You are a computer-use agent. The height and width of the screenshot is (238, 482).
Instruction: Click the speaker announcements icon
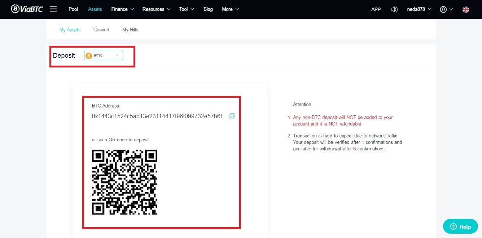click(394, 9)
